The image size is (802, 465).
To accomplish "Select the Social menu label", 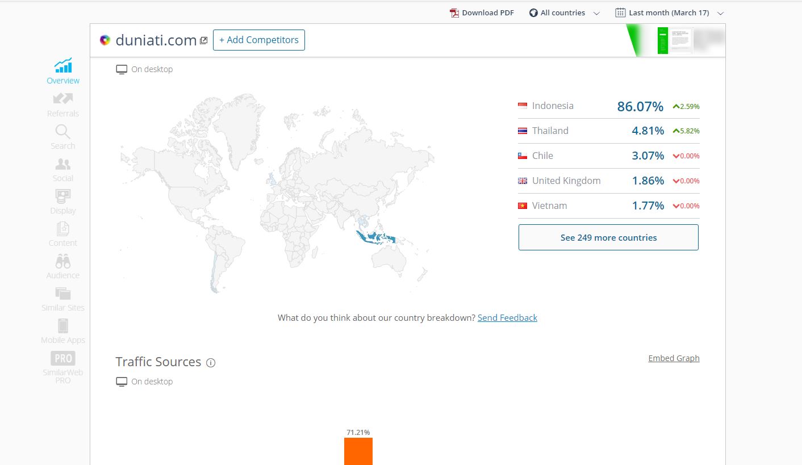I will pos(63,178).
